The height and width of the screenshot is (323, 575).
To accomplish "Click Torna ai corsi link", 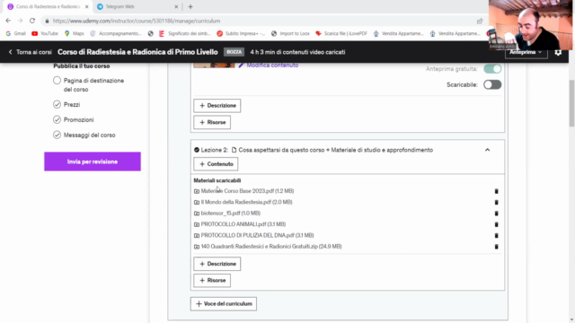I will click(x=30, y=52).
